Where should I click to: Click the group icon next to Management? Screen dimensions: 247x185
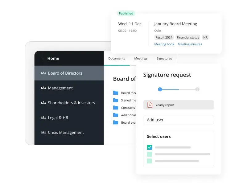(43, 88)
